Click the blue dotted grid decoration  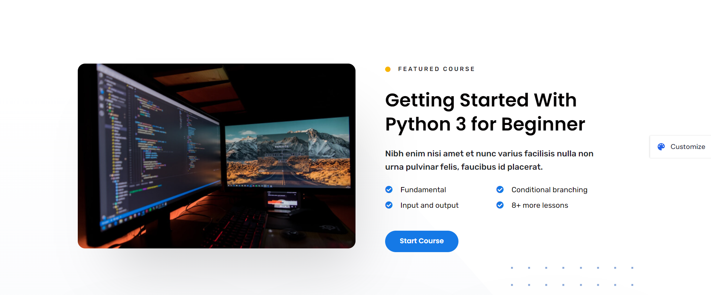click(572, 276)
